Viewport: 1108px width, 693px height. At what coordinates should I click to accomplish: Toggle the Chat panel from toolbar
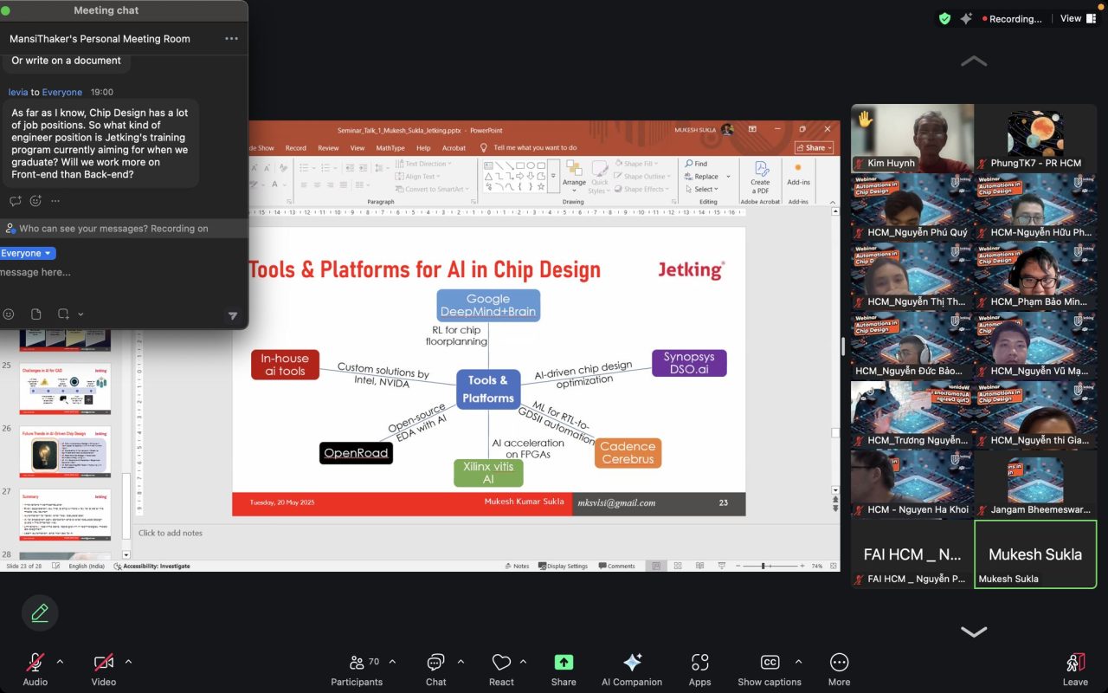coord(435,669)
